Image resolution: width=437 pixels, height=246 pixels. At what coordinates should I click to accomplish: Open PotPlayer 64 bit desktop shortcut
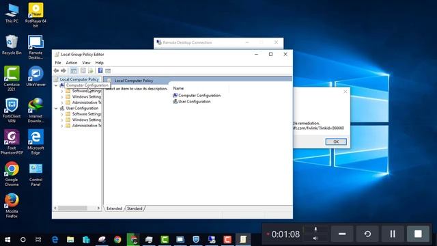click(x=36, y=15)
